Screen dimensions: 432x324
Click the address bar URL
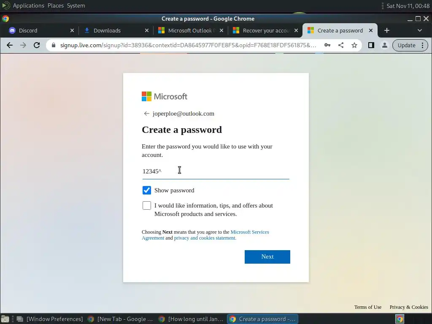pyautogui.click(x=188, y=45)
